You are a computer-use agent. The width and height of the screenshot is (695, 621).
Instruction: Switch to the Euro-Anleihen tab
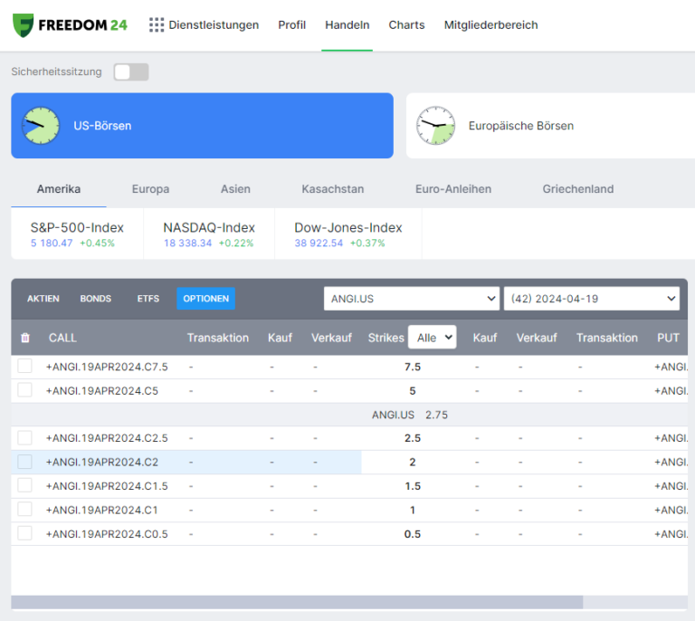pyautogui.click(x=453, y=189)
